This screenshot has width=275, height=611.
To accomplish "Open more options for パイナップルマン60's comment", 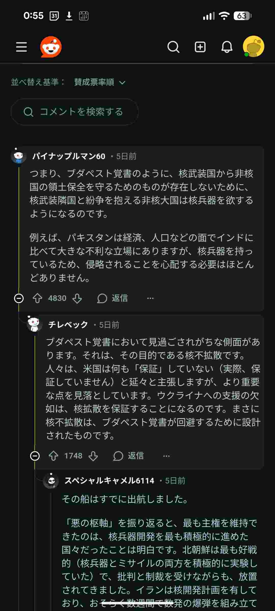I will [x=150, y=298].
